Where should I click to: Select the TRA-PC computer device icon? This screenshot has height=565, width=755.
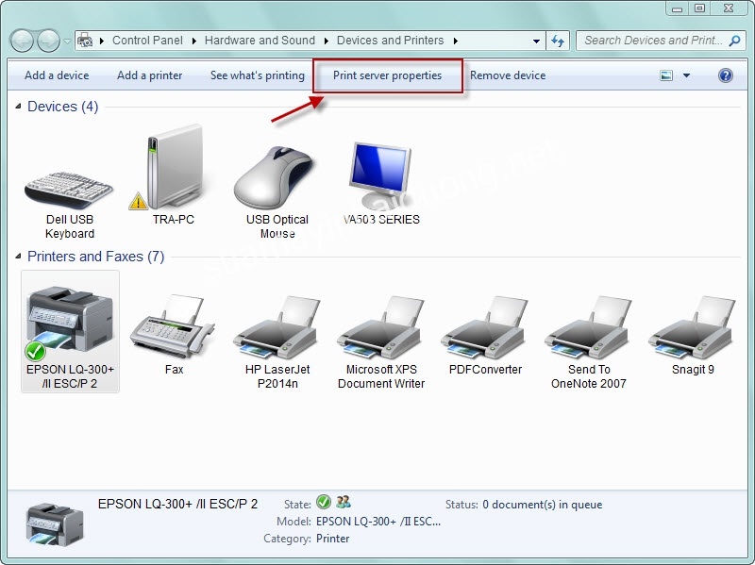173,168
